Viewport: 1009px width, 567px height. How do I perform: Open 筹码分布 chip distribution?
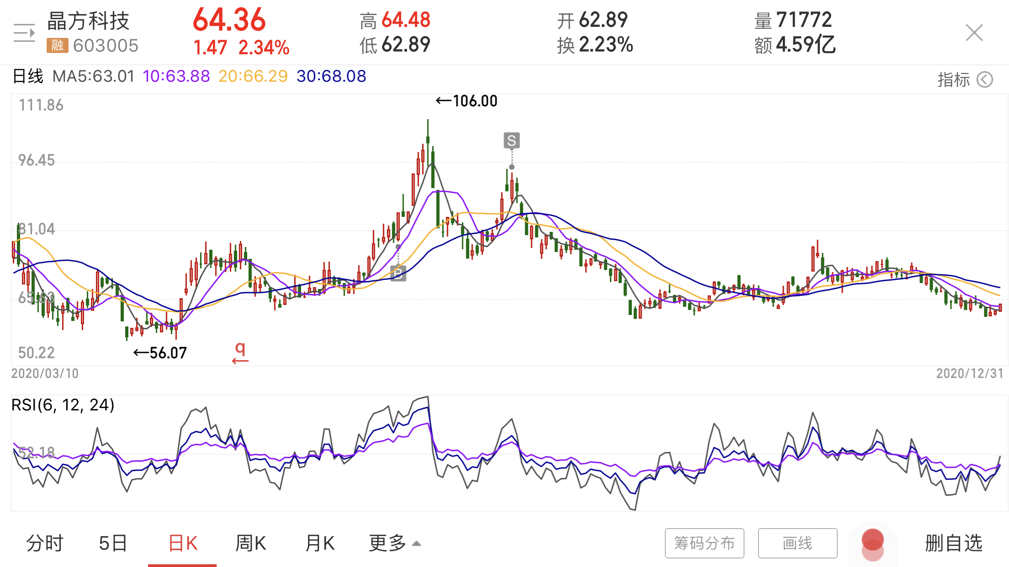click(704, 543)
